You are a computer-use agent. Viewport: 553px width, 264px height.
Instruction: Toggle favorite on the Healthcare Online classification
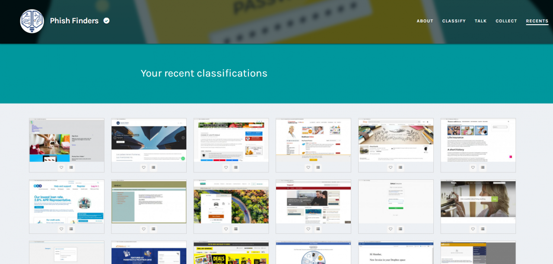tap(308, 168)
